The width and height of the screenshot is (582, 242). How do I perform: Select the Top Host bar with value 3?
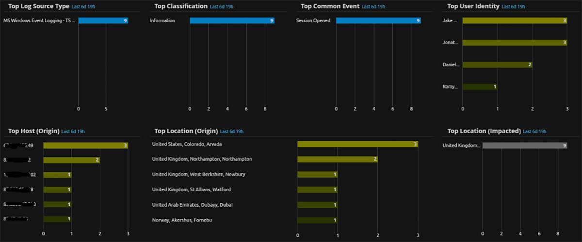[x=86, y=145]
